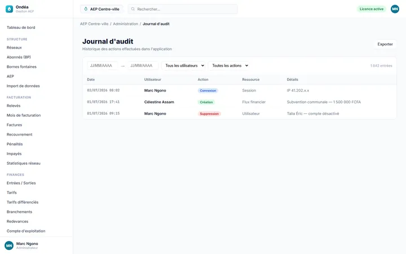The height and width of the screenshot is (254, 406).
Task: Click the Session resource cell
Action: [249, 90]
